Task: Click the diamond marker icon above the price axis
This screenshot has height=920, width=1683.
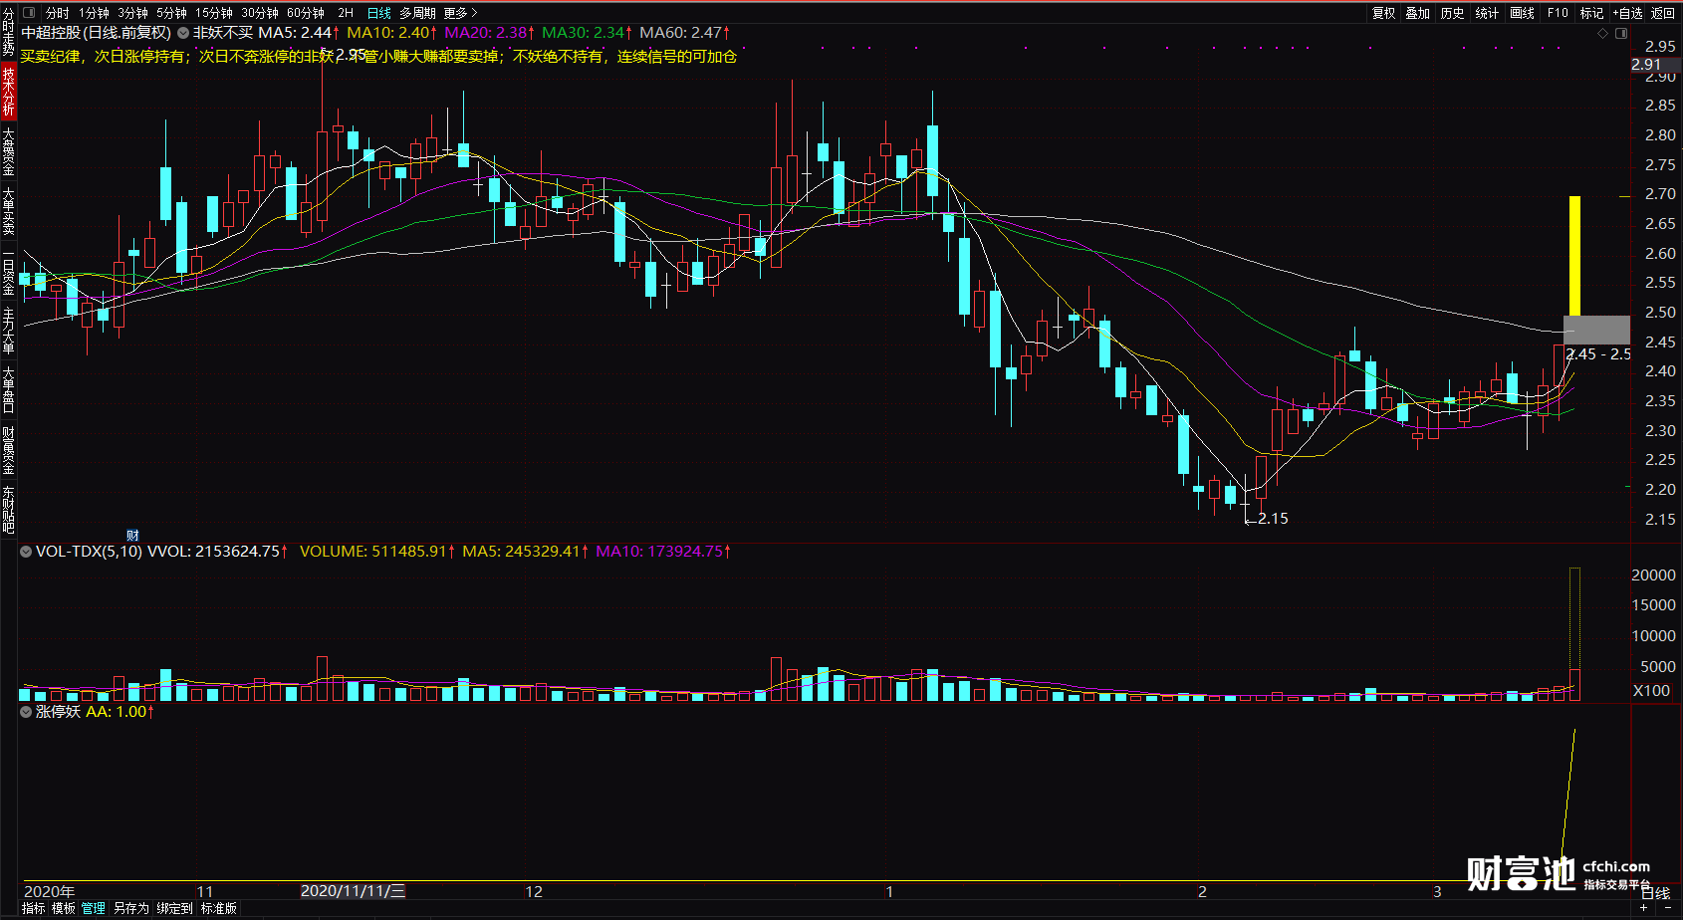Action: coord(1602,34)
